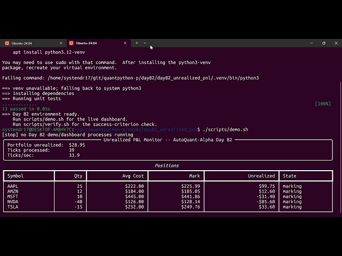Click MSFT unrealized value -$31.40
This screenshot has width=342, height=256.
(266, 197)
